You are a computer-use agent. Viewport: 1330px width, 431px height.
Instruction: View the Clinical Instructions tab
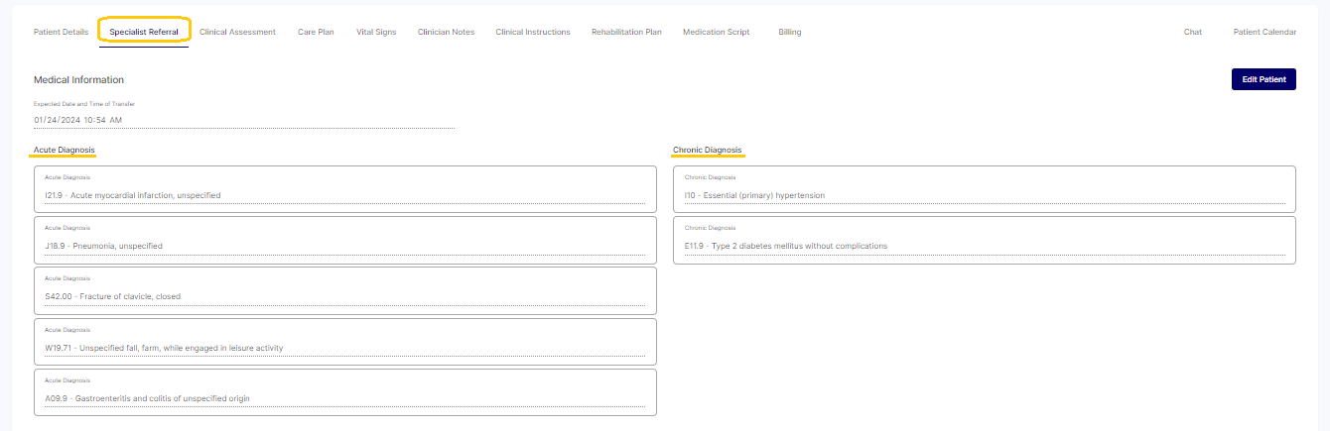point(533,32)
